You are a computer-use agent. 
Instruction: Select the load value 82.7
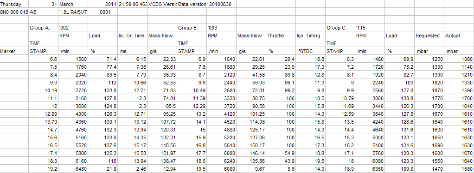pyautogui.click(x=400, y=75)
